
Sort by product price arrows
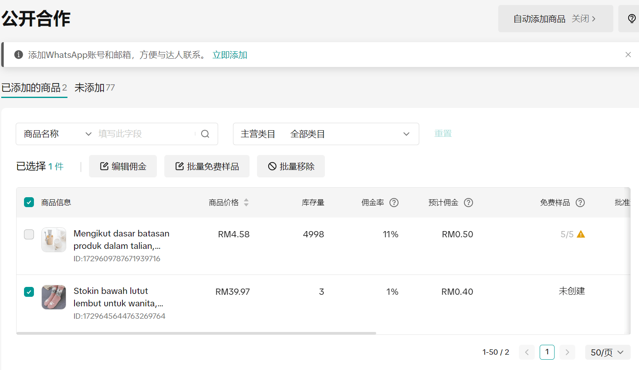[246, 203]
